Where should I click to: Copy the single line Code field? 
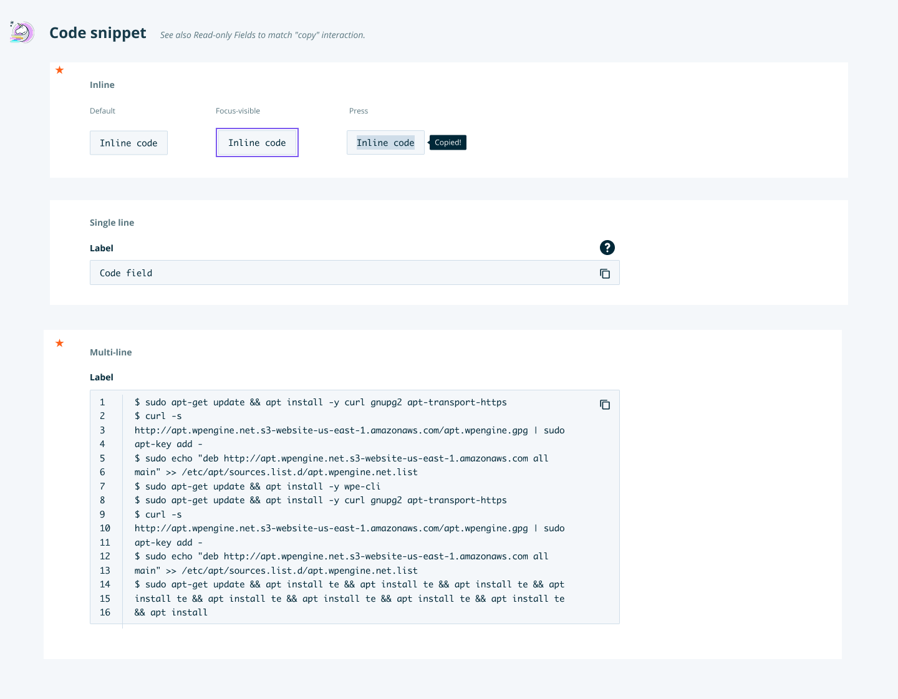(605, 273)
